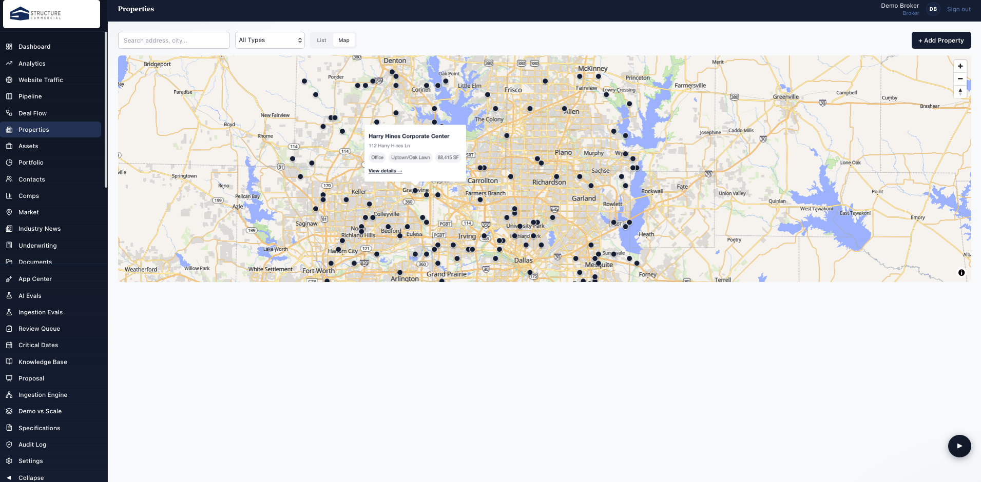Image resolution: width=981 pixels, height=482 pixels.
Task: Click the Demo vs Scale layers icon
Action: (x=9, y=411)
